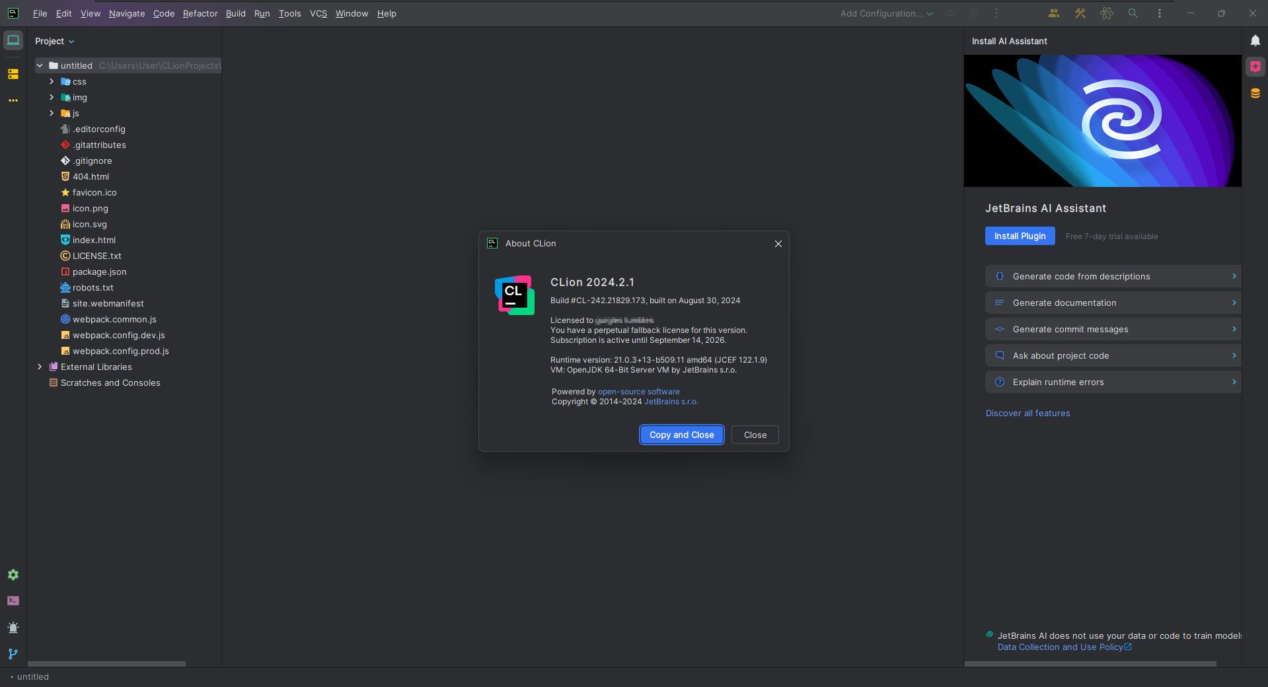Click the React-style atom toolbar icon
Viewport: 1268px width, 687px height.
pos(1107,13)
